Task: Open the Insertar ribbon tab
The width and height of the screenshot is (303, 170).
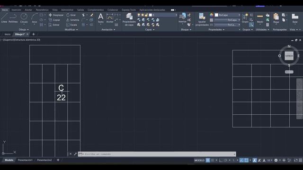Action: point(16,10)
